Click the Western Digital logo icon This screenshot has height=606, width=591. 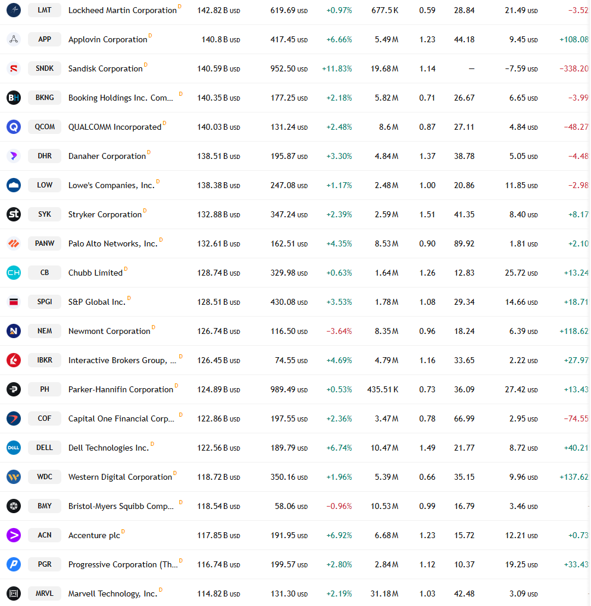(x=14, y=477)
